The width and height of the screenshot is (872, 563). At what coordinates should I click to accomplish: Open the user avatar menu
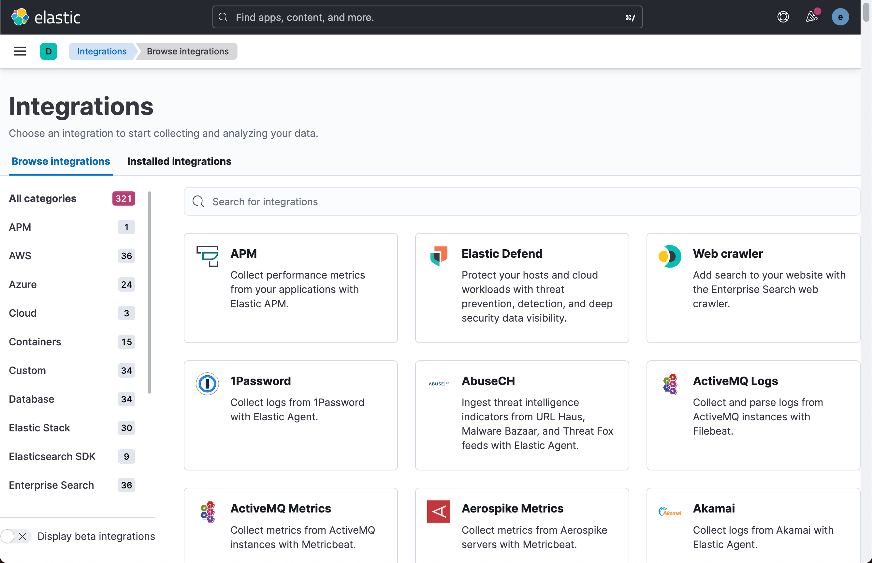point(840,17)
